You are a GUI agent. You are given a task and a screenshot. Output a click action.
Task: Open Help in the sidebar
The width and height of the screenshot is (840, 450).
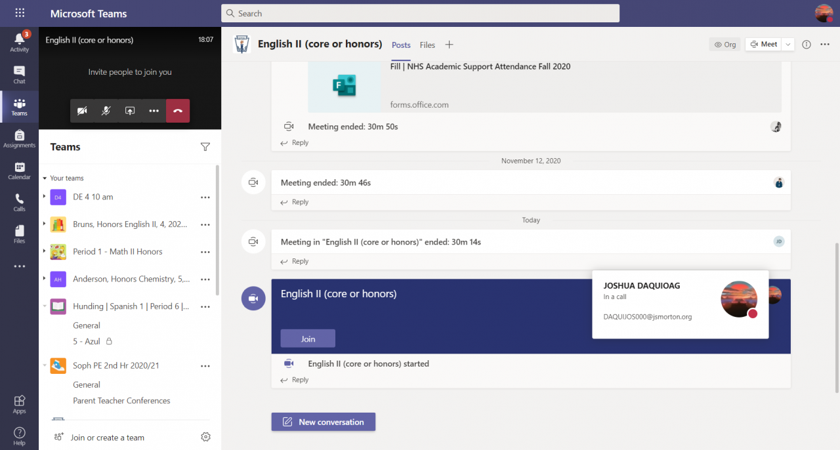[x=19, y=436]
